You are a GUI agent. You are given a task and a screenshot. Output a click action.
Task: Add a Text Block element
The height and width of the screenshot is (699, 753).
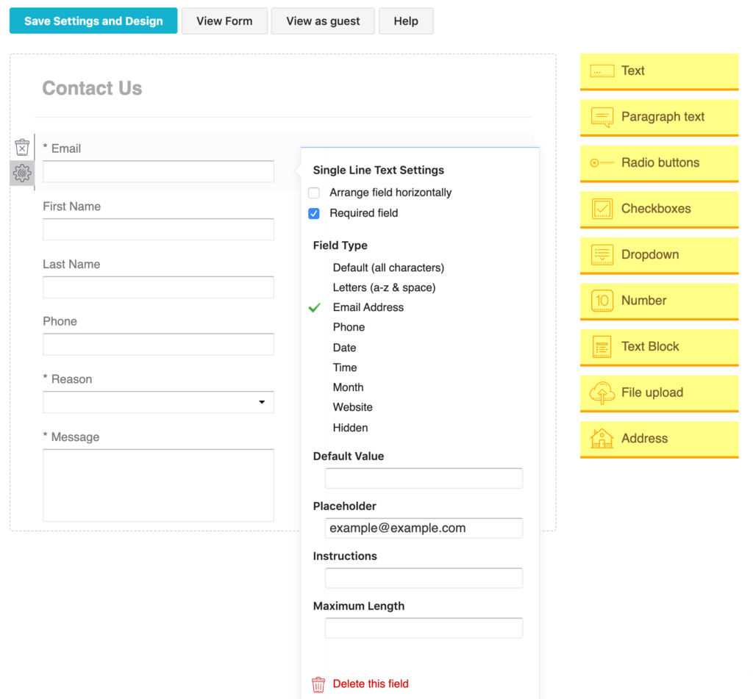(x=659, y=347)
